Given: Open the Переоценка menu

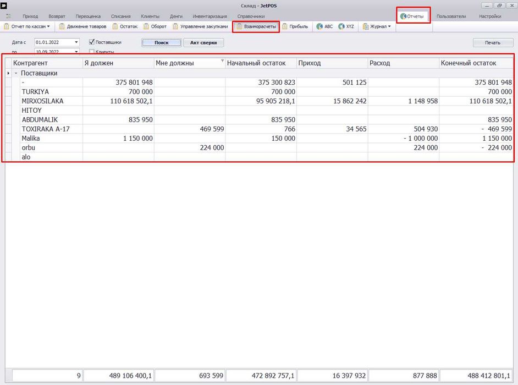Looking at the screenshot, I should (88, 16).
